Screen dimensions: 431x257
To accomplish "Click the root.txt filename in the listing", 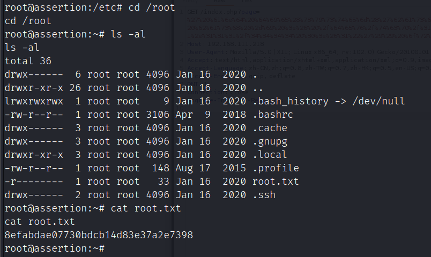I will pos(276,182).
